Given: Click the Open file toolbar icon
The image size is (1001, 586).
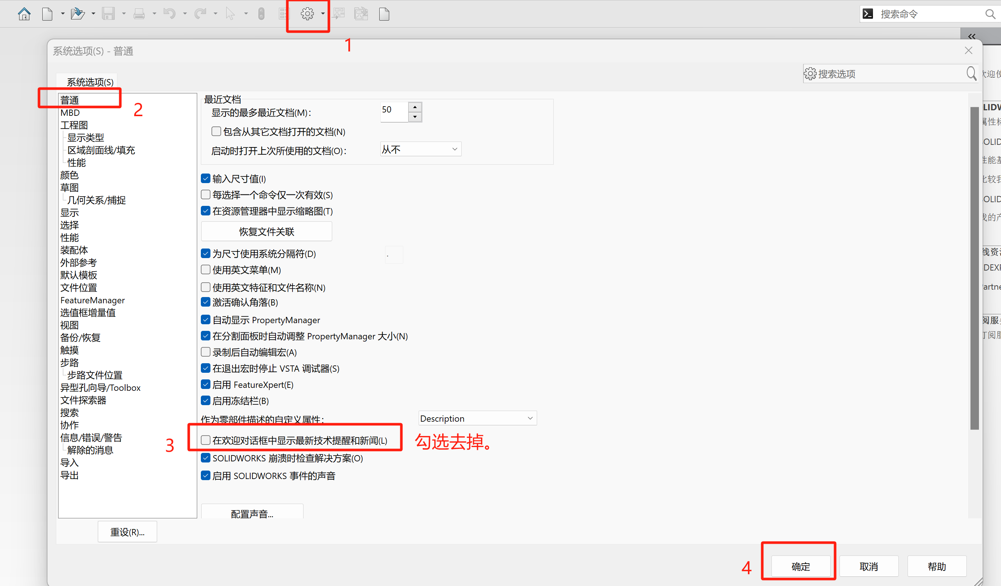Looking at the screenshot, I should pyautogui.click(x=78, y=14).
